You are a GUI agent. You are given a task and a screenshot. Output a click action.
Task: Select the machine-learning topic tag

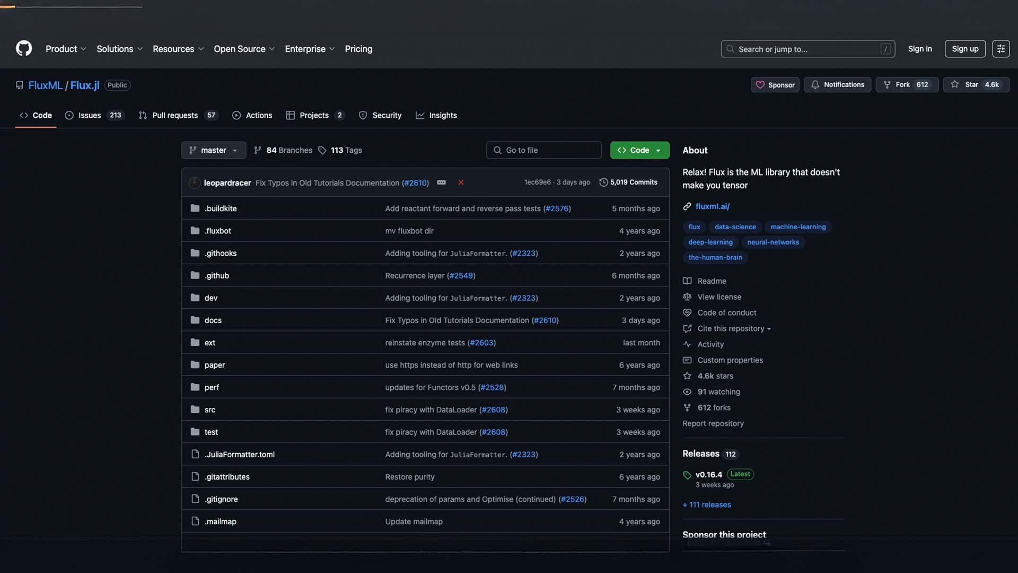point(798,227)
